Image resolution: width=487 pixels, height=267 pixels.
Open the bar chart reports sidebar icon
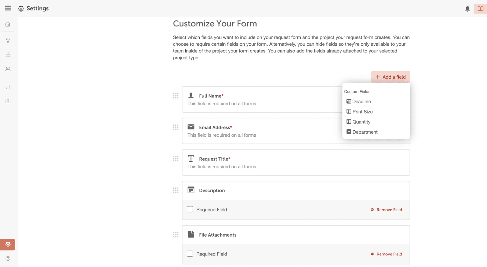[x=8, y=87]
